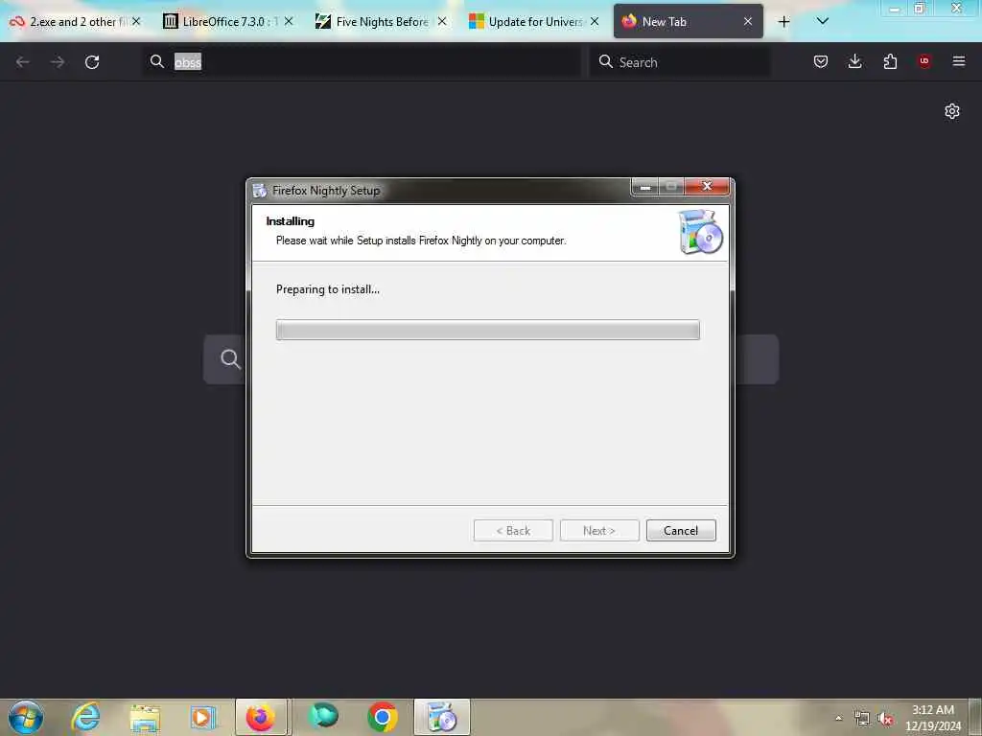
Task: Close the New Tab browser tab
Action: pyautogui.click(x=748, y=21)
